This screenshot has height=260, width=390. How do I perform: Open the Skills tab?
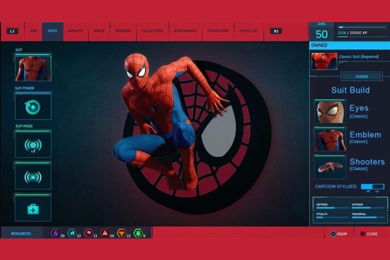[x=99, y=31]
